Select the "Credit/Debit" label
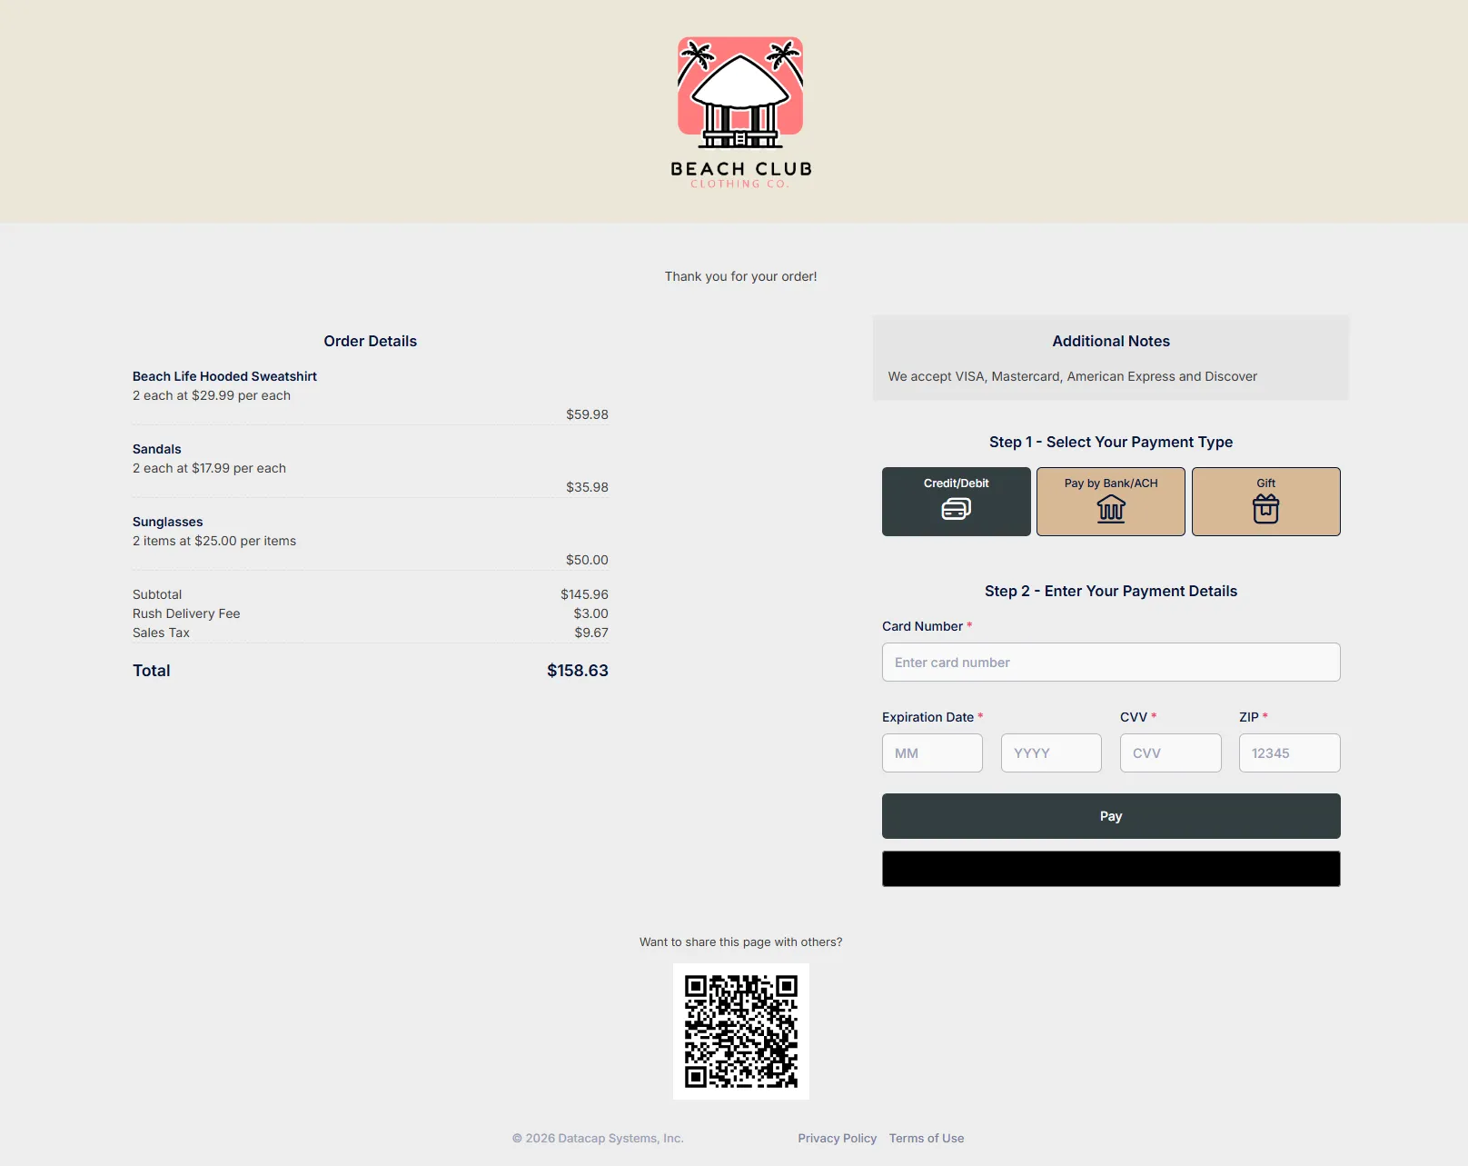 tap(956, 483)
